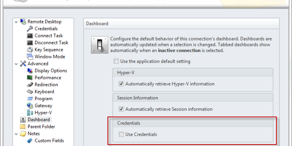Collapse the Advanced tree node
This screenshot has width=292, height=146.
coord(16,64)
